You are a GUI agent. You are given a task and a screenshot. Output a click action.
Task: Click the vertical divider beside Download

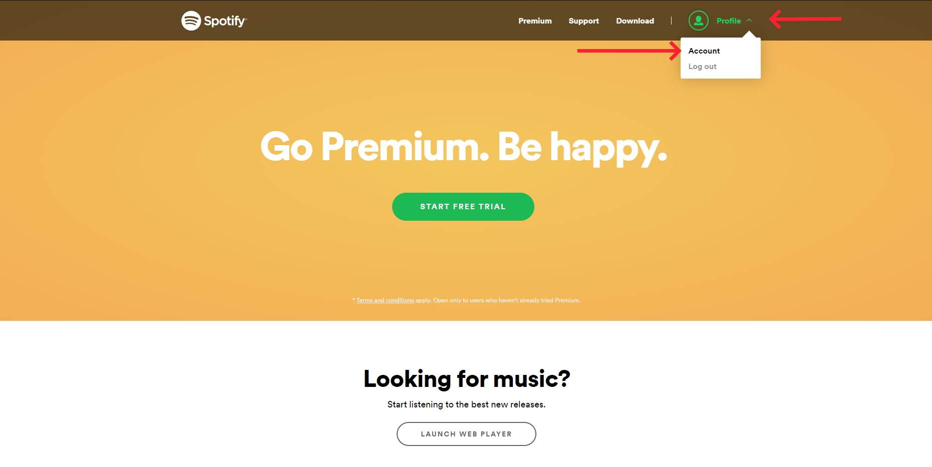(671, 21)
